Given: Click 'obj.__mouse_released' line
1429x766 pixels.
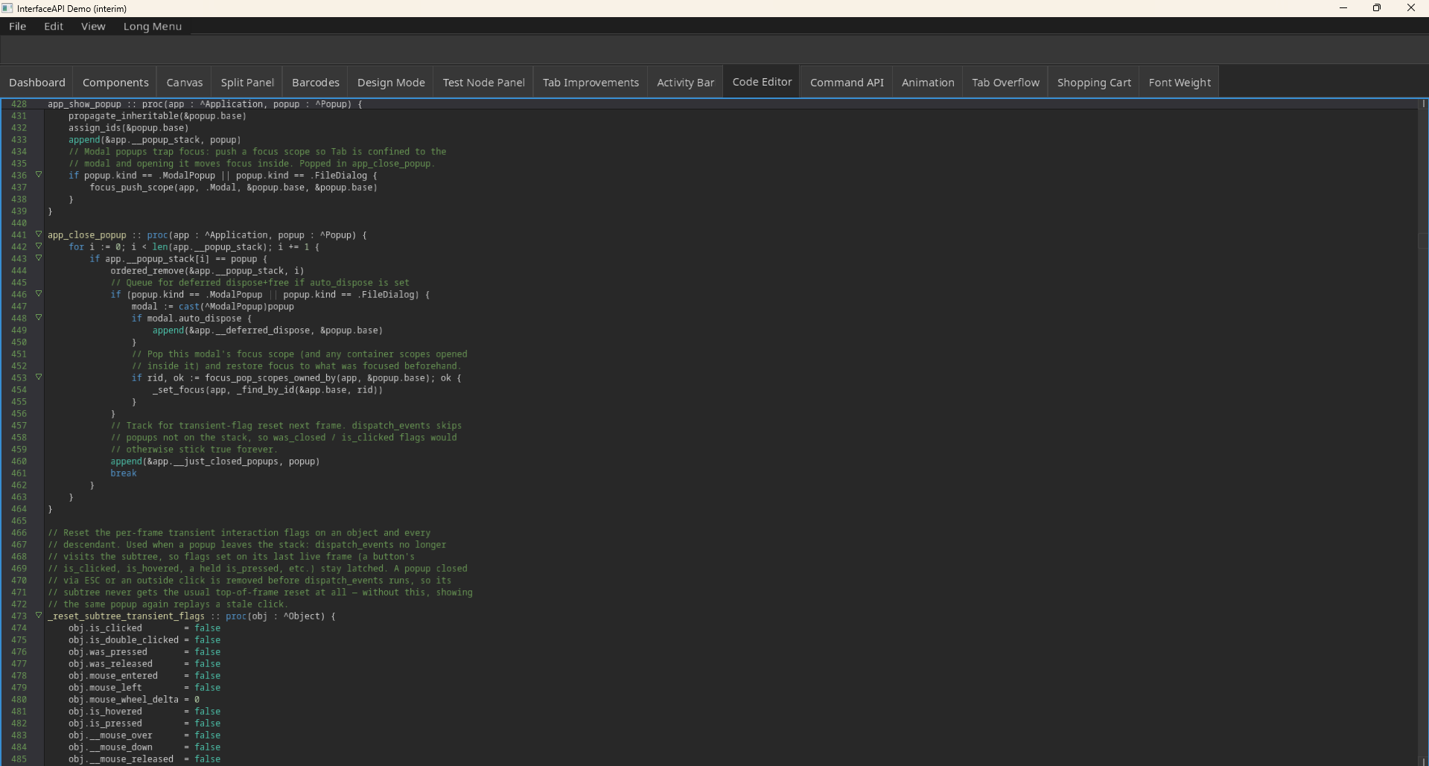Looking at the screenshot, I should pyautogui.click(x=144, y=759).
